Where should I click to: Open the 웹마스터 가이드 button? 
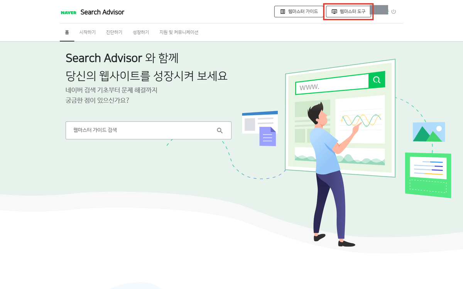click(x=299, y=12)
